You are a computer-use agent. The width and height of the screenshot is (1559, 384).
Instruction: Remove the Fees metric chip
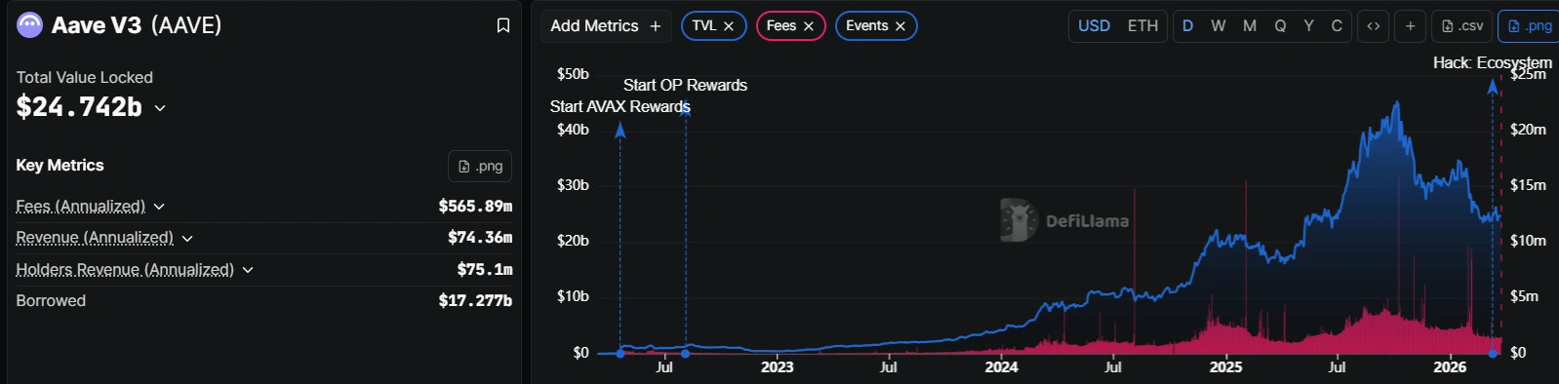click(809, 26)
